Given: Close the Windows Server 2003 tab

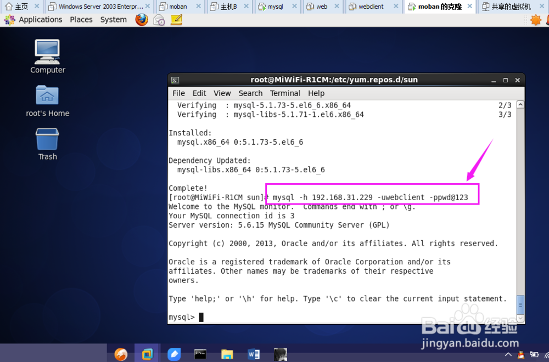Looking at the screenshot, I should click(148, 6).
